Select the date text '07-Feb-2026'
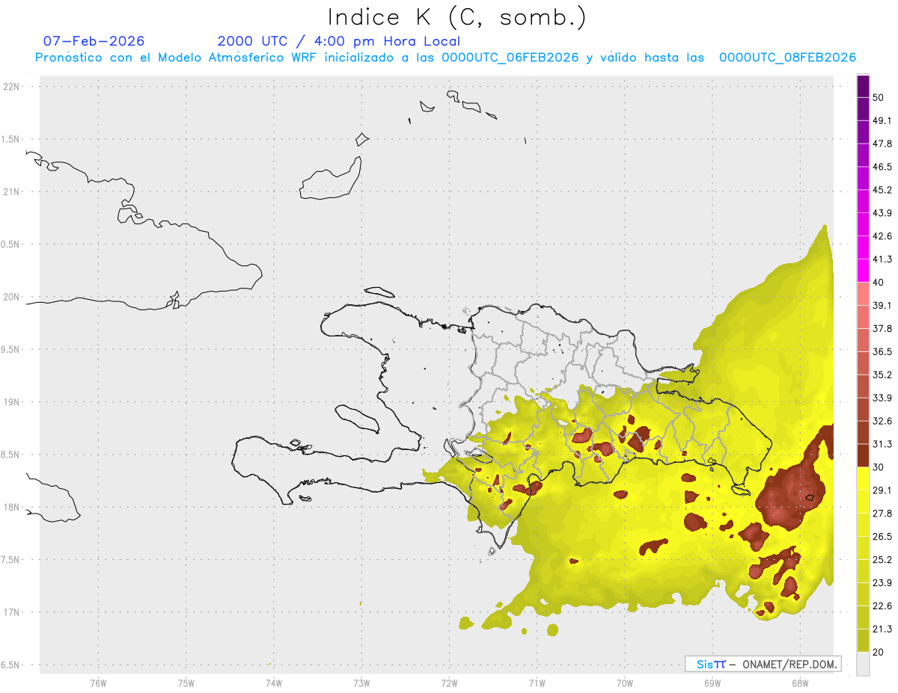 click(x=94, y=41)
